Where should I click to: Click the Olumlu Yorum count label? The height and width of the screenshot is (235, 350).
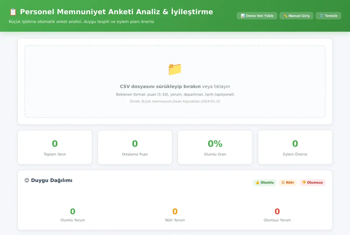tap(73, 220)
